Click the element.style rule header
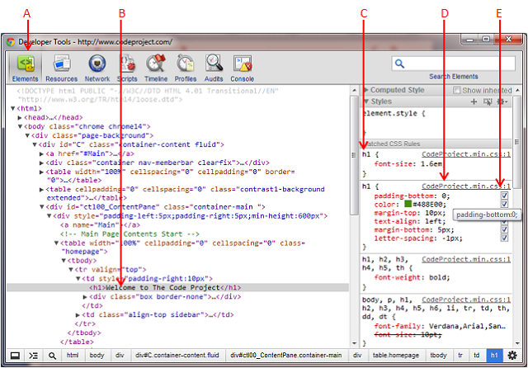 394,114
